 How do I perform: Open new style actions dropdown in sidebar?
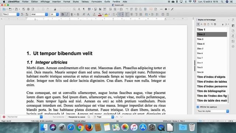click(x=228, y=24)
